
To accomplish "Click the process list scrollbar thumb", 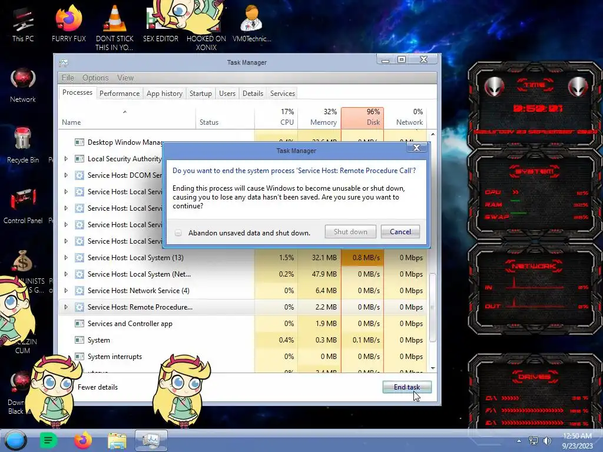I will 433,307.
